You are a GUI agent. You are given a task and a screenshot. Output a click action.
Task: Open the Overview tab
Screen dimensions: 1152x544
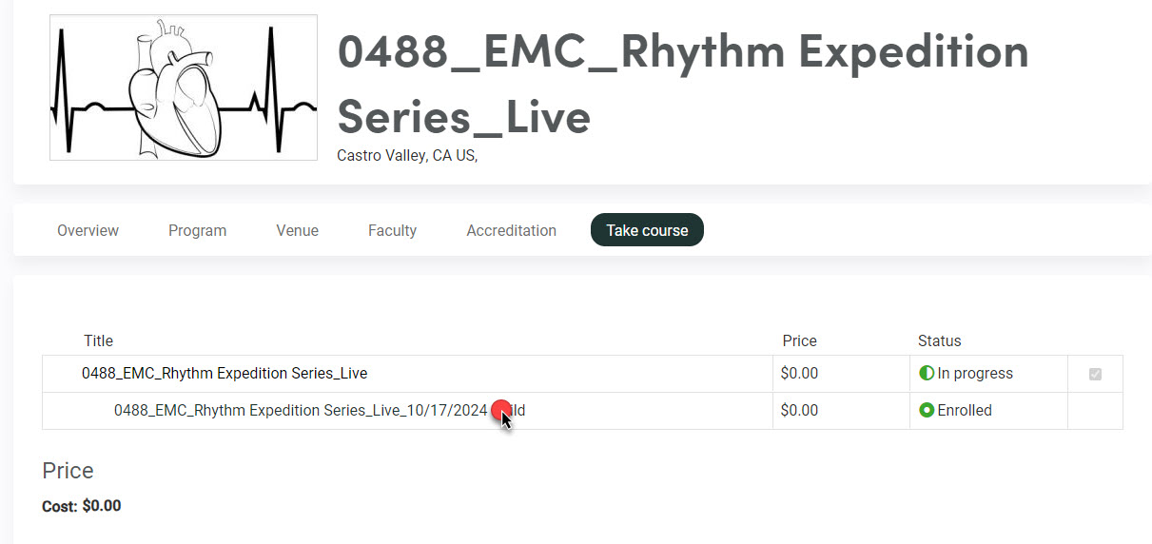88,230
